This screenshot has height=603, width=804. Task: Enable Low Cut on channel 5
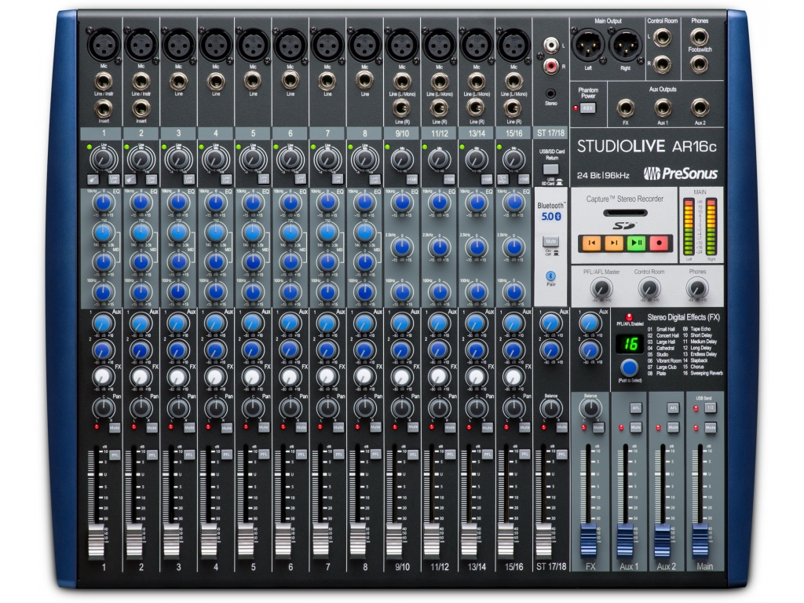tap(263, 179)
